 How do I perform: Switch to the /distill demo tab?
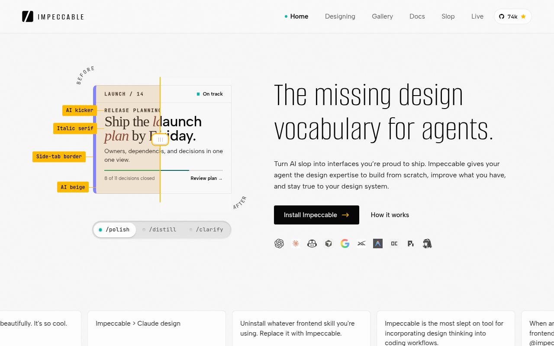pos(159,230)
